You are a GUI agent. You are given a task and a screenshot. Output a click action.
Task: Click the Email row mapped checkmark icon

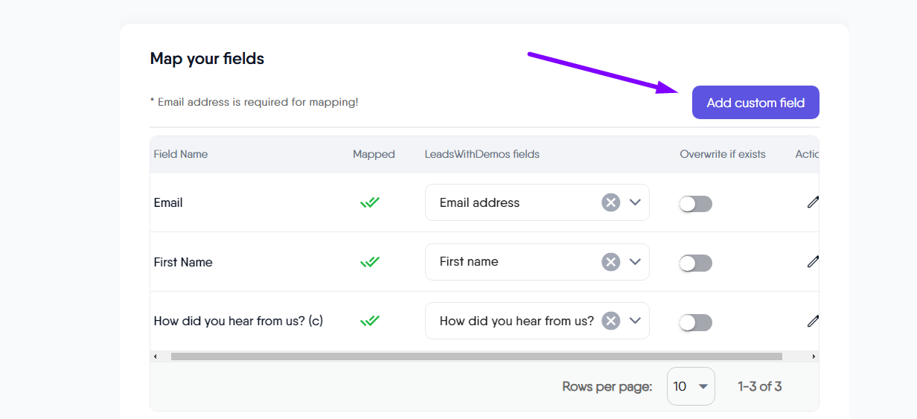point(370,202)
